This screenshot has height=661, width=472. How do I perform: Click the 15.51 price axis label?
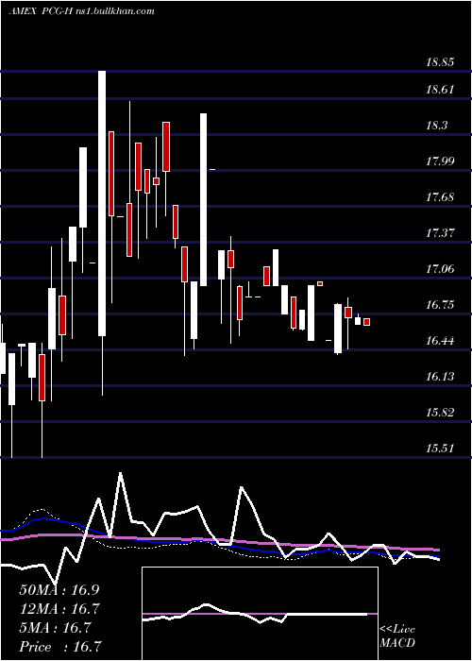[440, 448]
